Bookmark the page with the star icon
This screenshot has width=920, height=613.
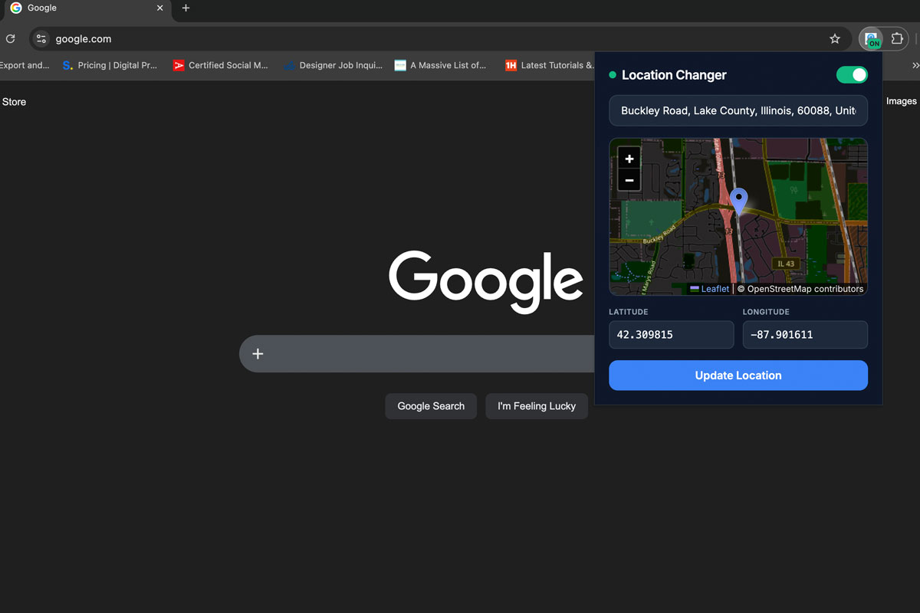point(835,38)
